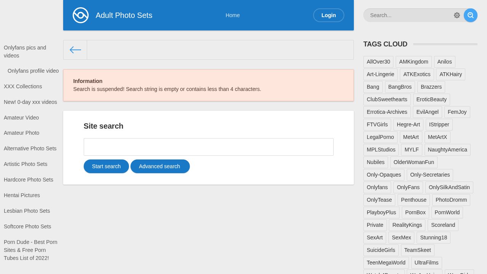Open the Home menu item
487x274 pixels.
click(233, 15)
